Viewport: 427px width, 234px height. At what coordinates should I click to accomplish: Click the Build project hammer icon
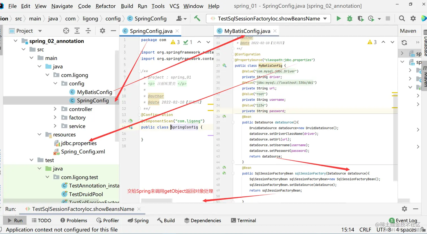(197, 19)
